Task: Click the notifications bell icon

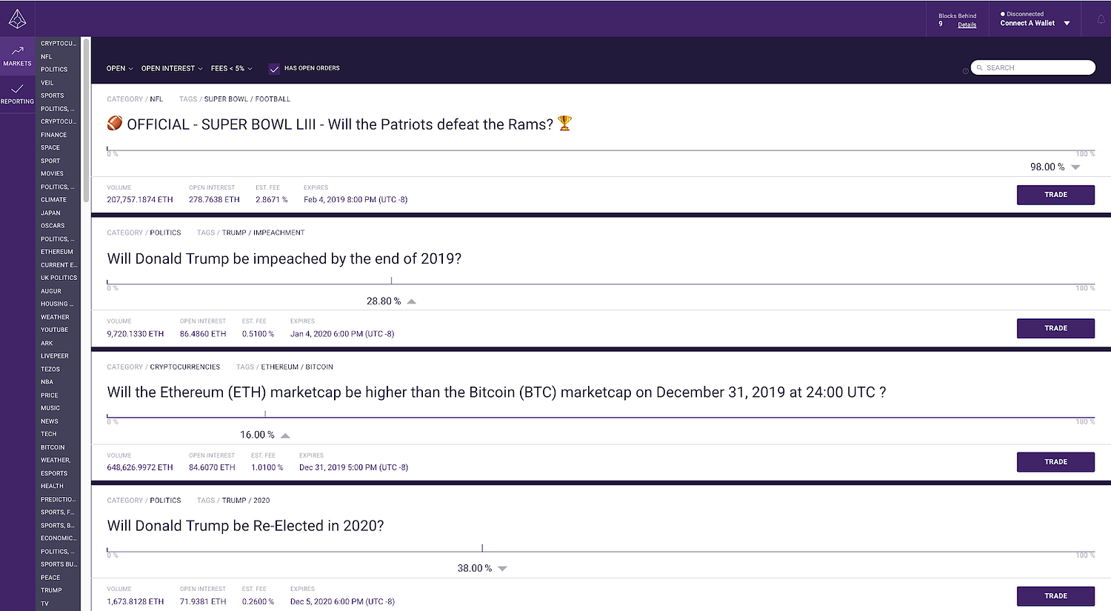Action: point(1101,19)
